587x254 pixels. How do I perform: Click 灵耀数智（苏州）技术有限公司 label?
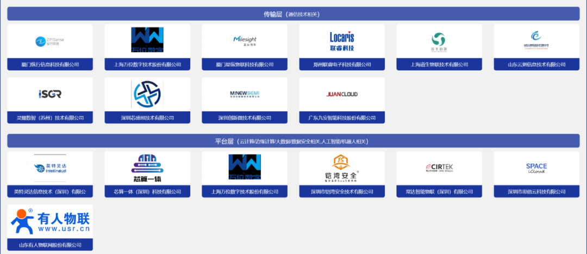point(50,117)
